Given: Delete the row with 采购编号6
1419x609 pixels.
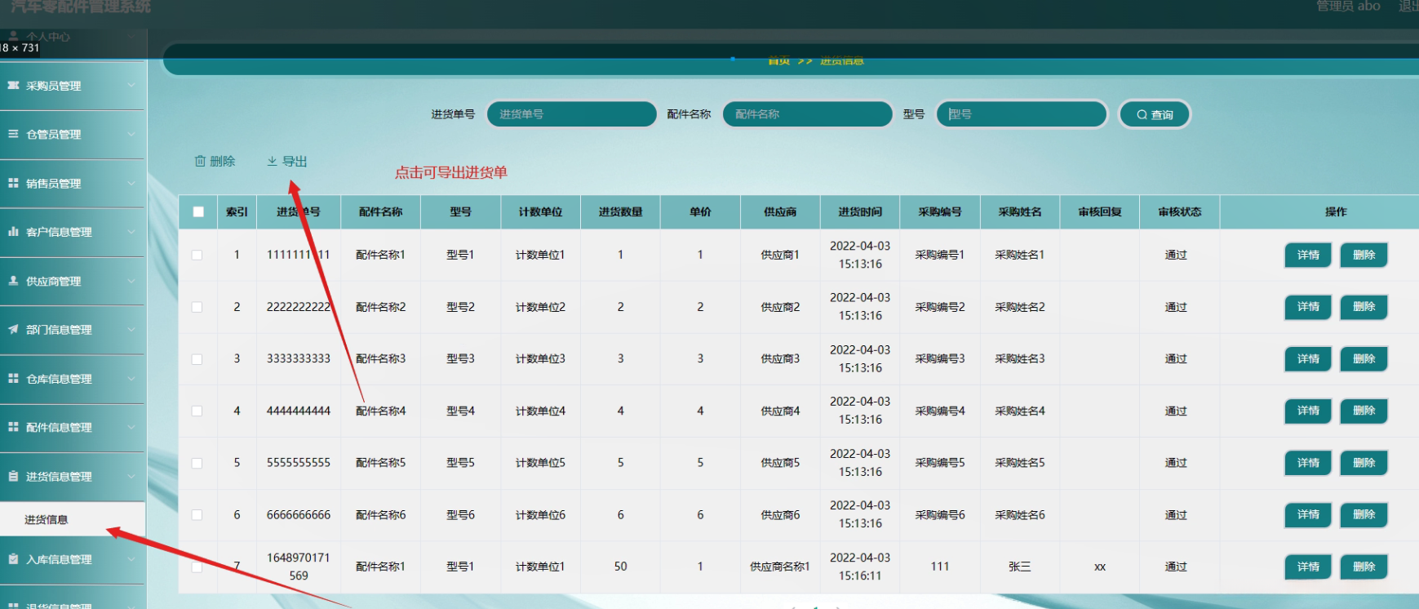Looking at the screenshot, I should (x=1364, y=515).
